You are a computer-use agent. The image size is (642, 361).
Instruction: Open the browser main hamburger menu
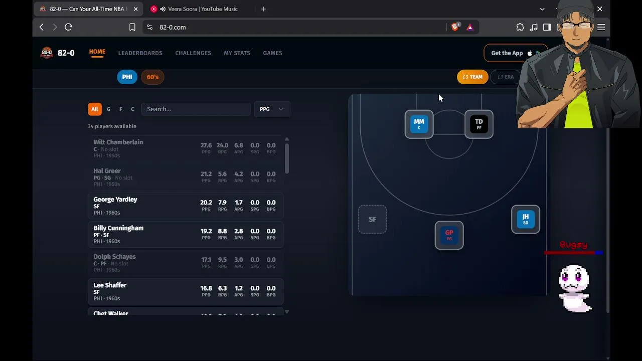[x=601, y=27]
